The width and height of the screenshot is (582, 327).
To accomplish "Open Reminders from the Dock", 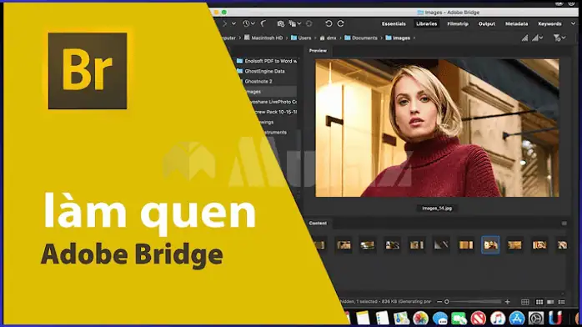I will [382, 318].
